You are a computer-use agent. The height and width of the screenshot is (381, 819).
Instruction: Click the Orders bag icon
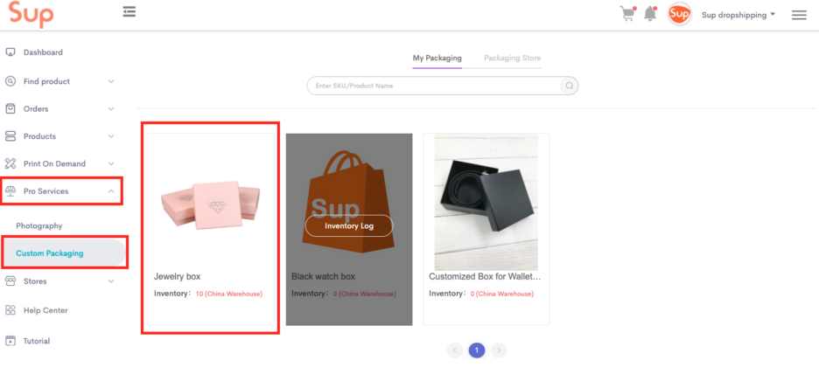click(10, 108)
